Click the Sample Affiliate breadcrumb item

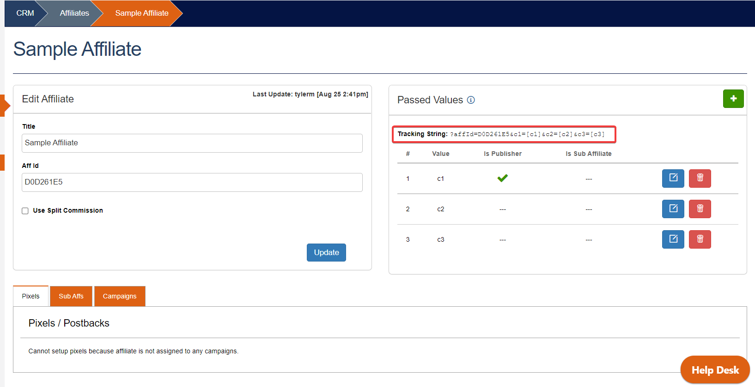(141, 13)
